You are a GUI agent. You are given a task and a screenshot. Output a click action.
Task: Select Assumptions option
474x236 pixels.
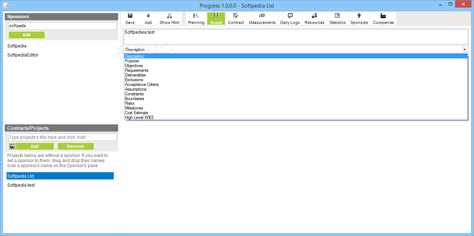[296, 89]
